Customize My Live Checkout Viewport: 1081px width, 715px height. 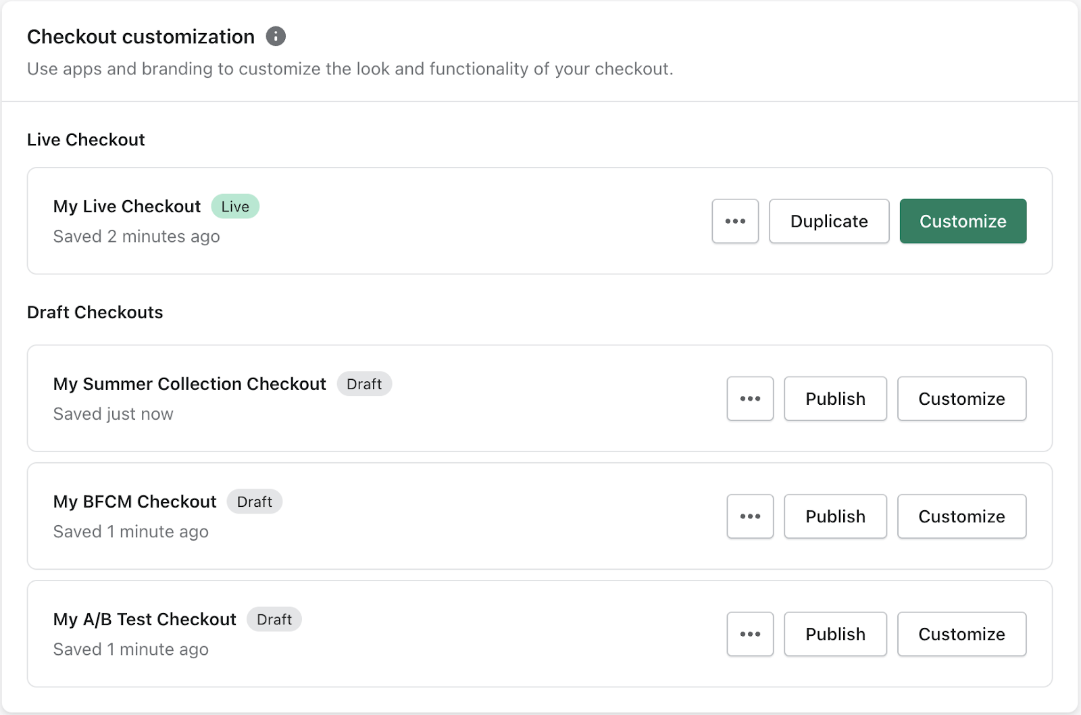click(x=962, y=221)
